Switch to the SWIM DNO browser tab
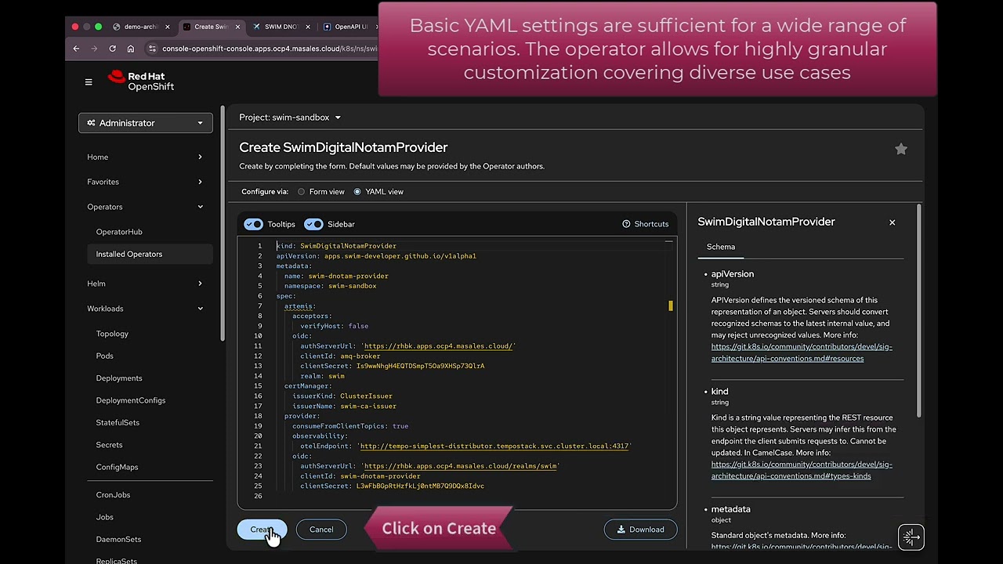Screen dimensions: 1003x564 (x=280, y=27)
